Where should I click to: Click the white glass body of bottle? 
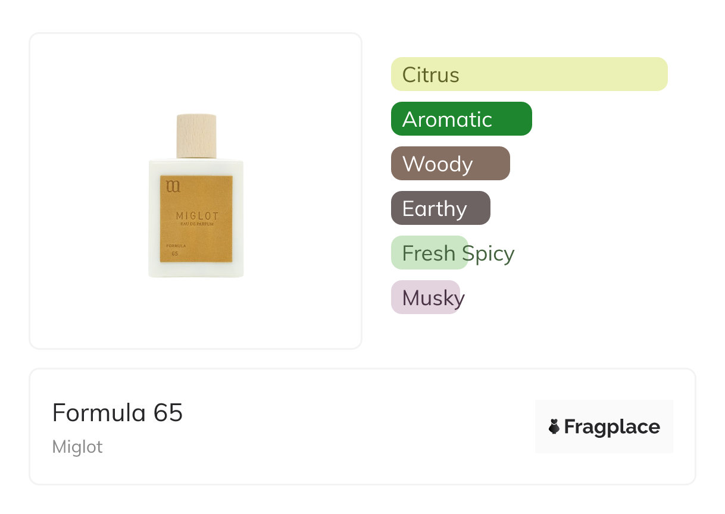pos(196,271)
